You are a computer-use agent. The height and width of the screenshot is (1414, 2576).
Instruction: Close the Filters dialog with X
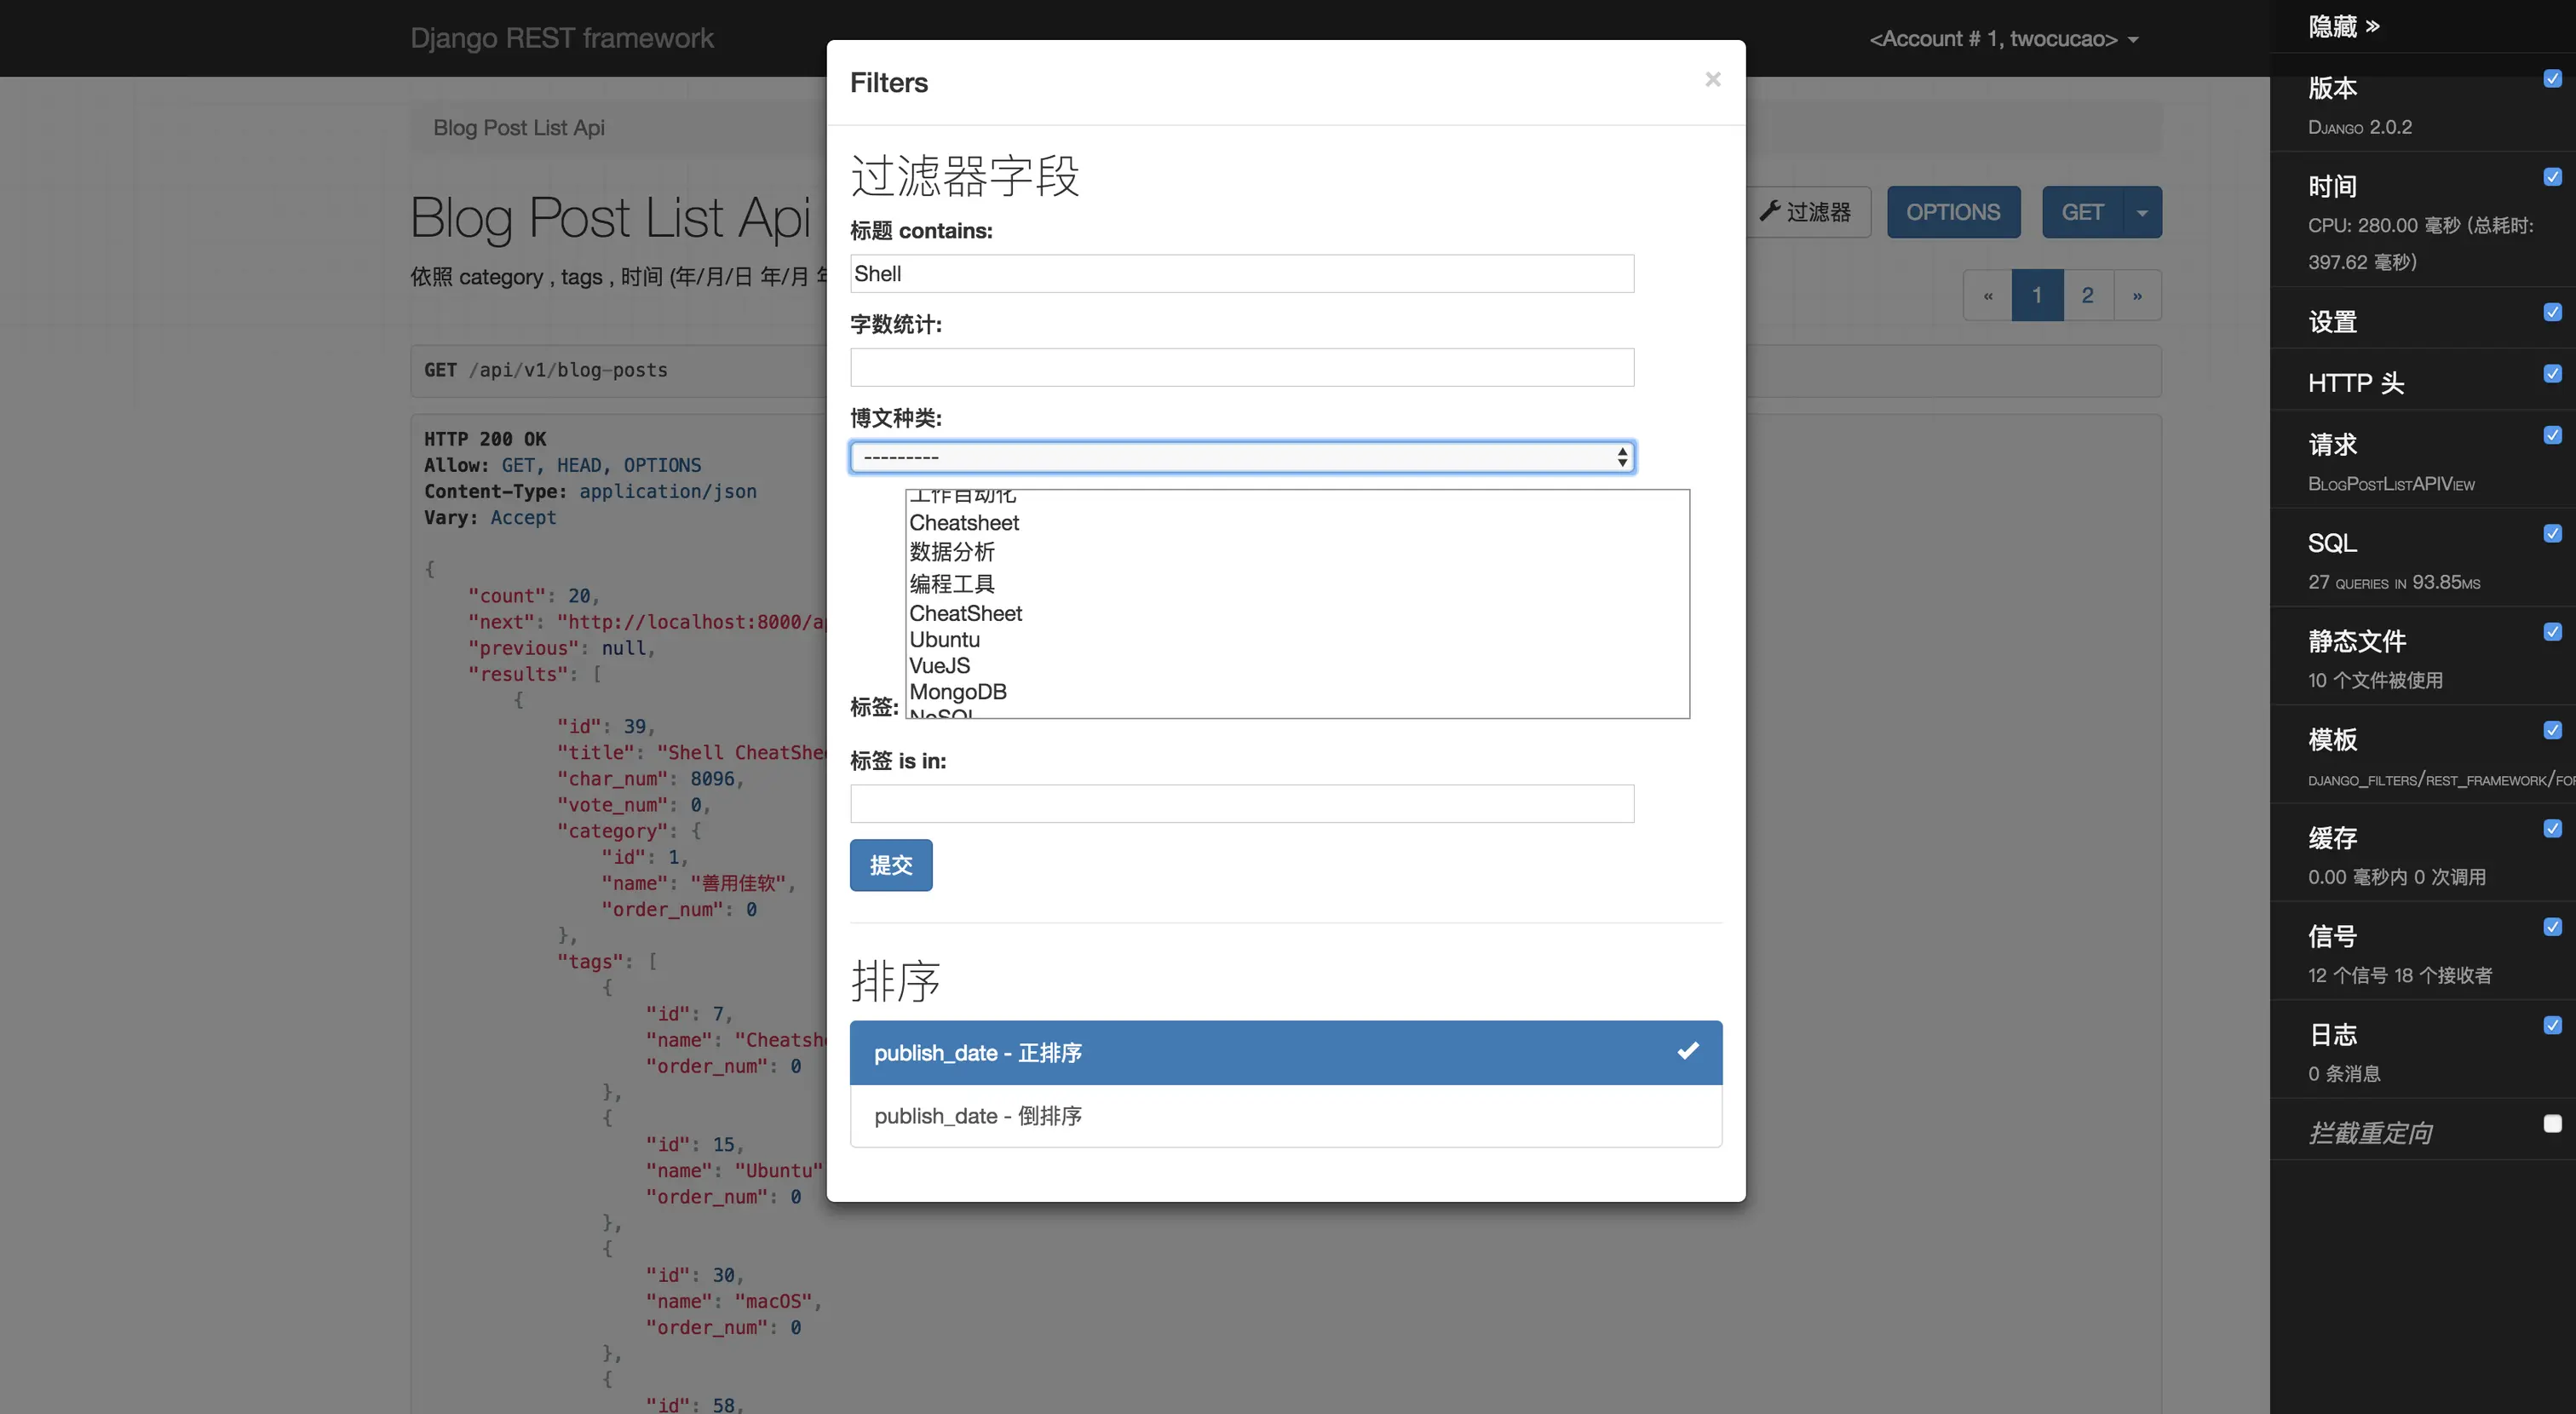(x=1712, y=80)
